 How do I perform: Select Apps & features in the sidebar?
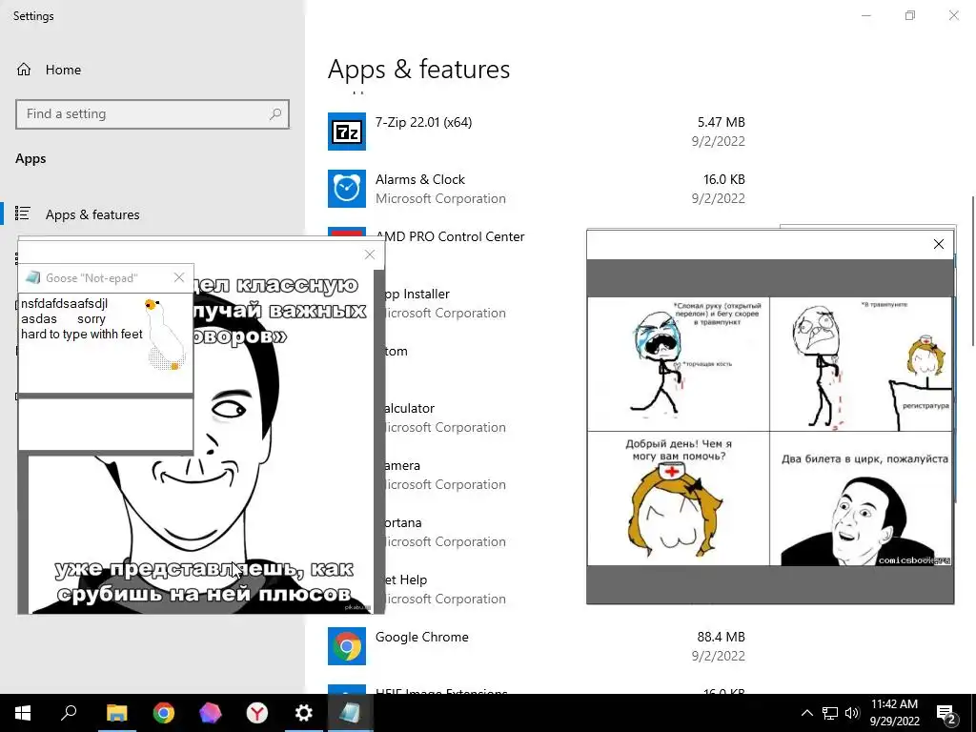pos(152,214)
